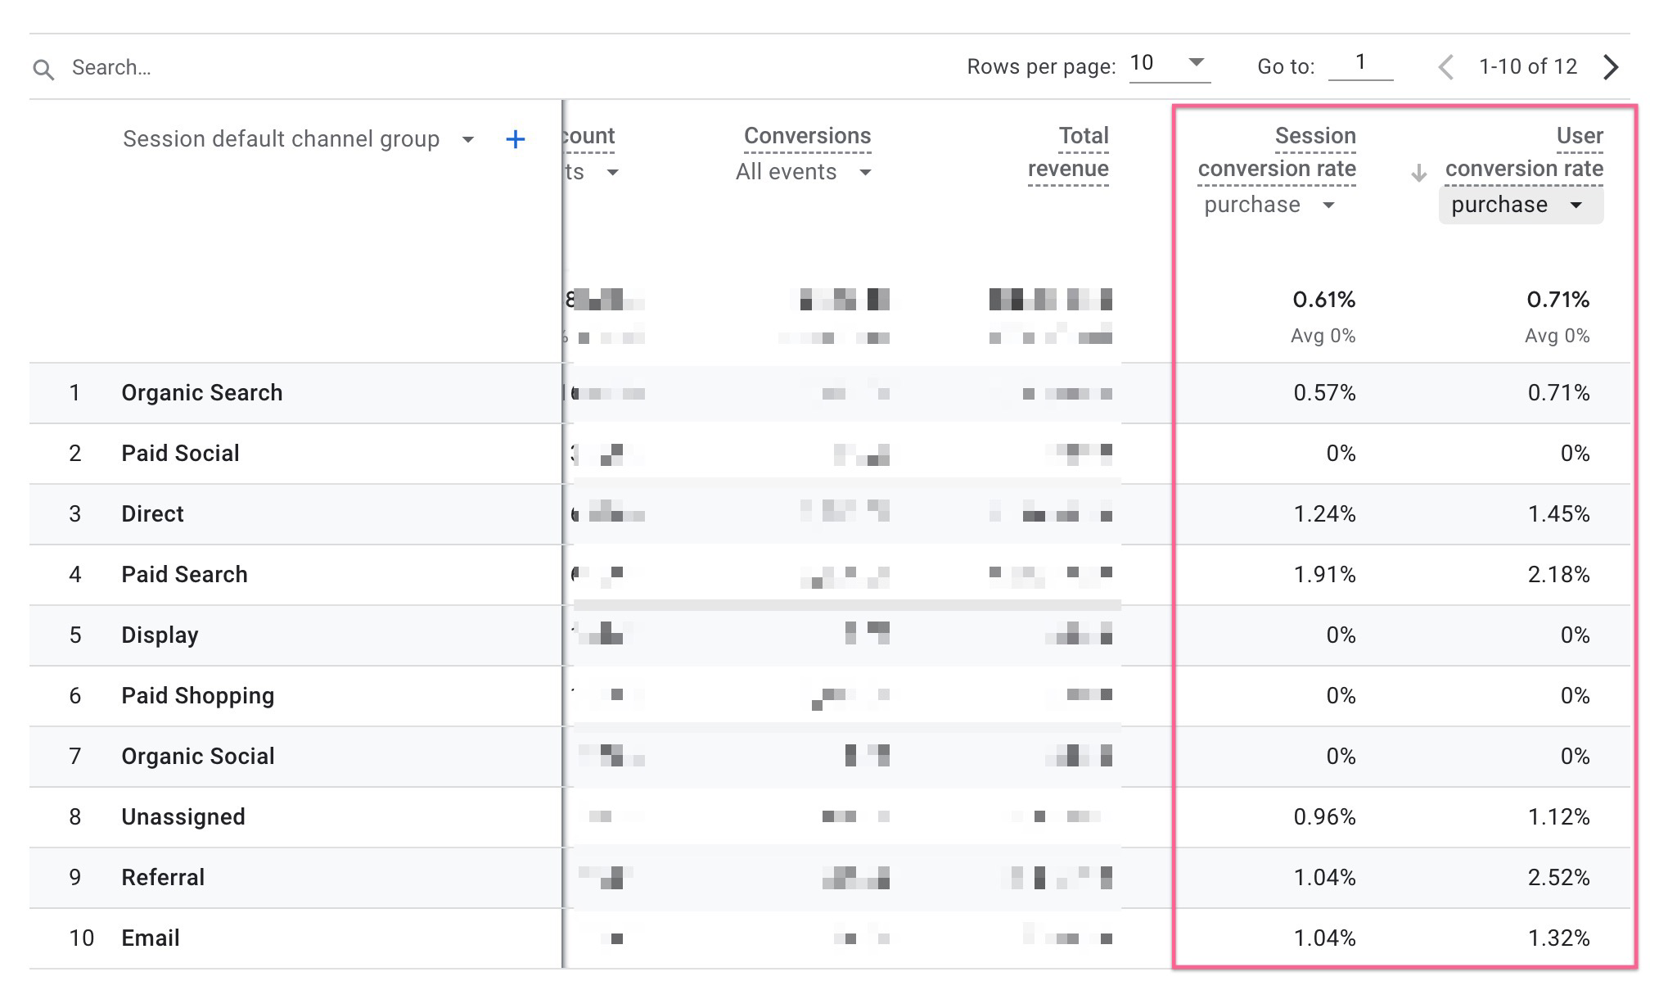
Task: Go to next page with right chevron
Action: (x=1612, y=66)
